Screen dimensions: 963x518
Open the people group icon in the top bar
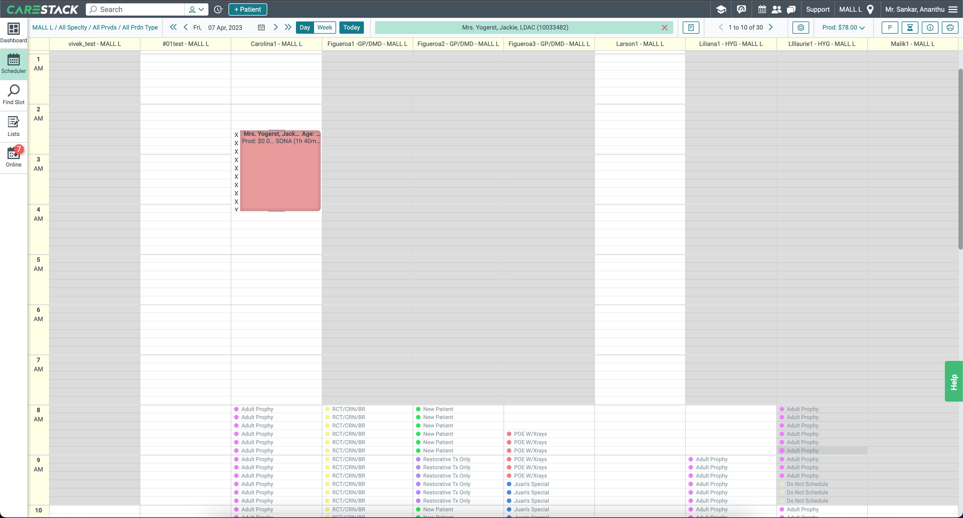[x=777, y=9]
